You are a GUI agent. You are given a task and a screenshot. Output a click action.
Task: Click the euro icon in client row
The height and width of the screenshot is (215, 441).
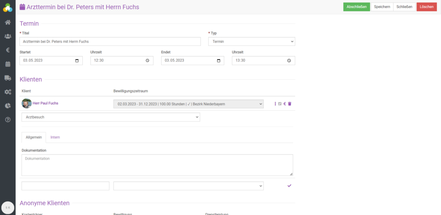click(285, 104)
